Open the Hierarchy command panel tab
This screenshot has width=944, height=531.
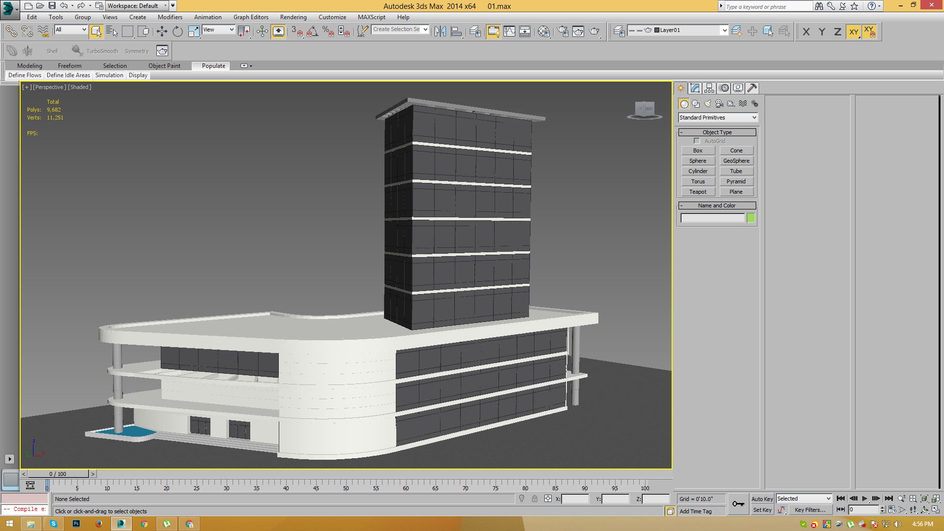[x=709, y=88]
